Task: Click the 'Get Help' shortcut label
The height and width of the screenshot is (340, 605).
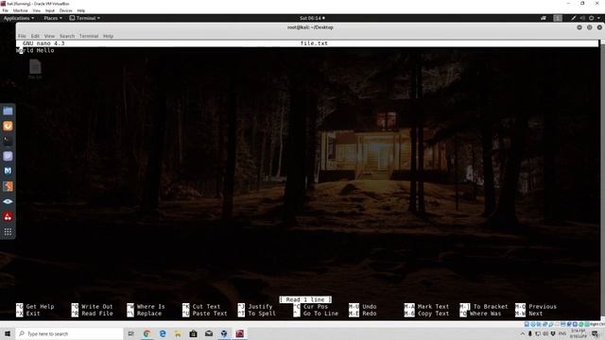Action: (x=40, y=307)
